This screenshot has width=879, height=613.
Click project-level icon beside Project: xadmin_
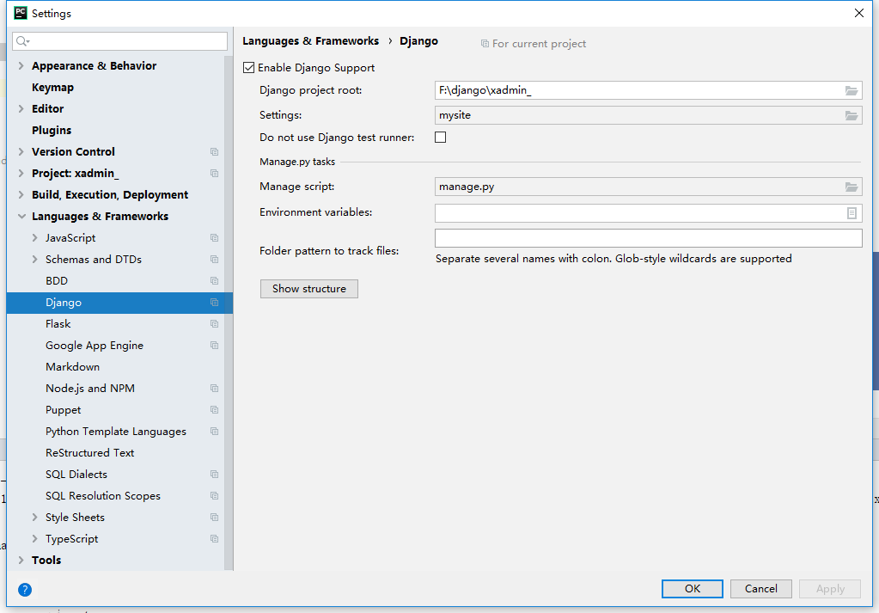click(x=214, y=174)
